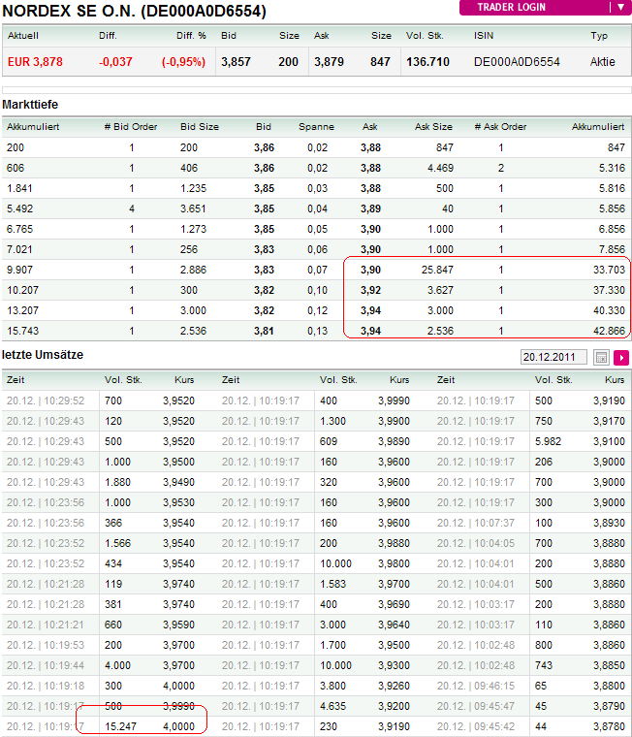Open the calendar date picker icon
The width and height of the screenshot is (632, 737).
601,357
